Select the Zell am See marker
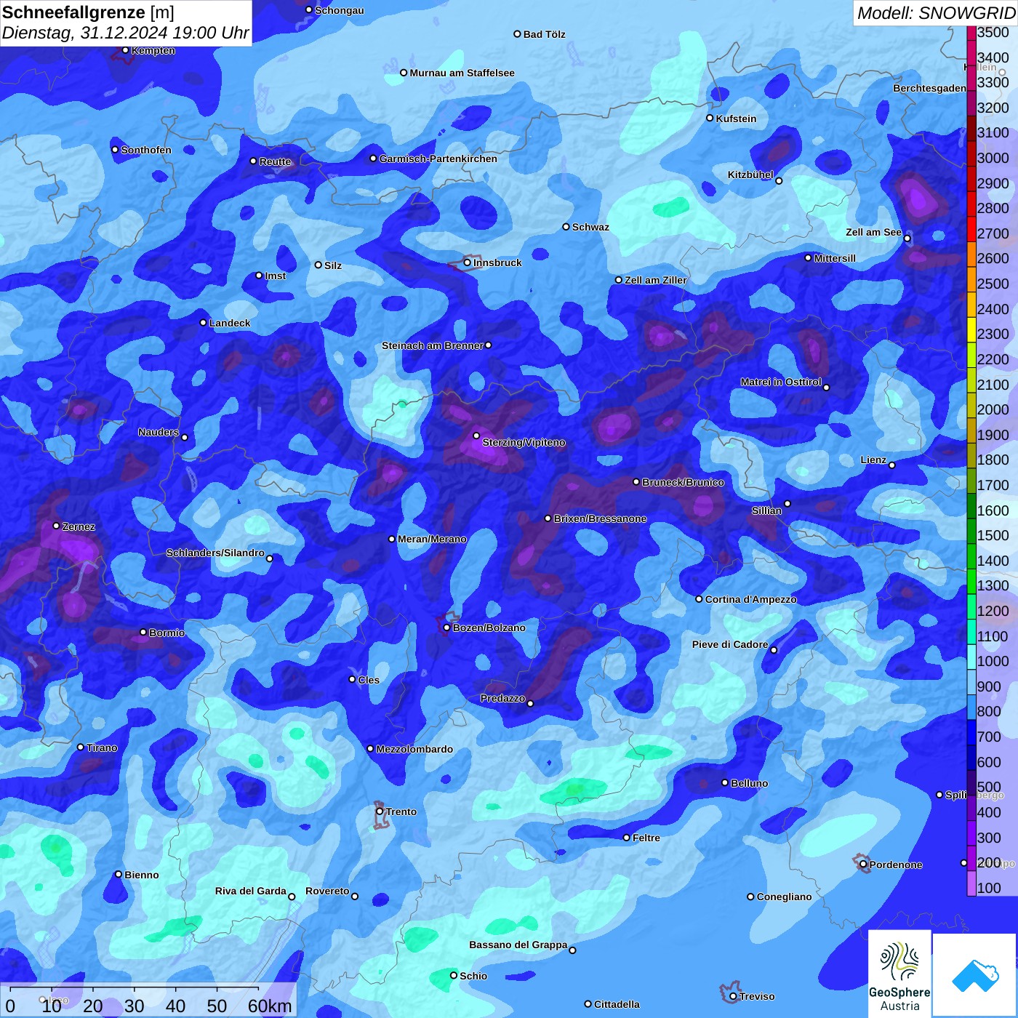The image size is (1018, 1018). [x=907, y=239]
